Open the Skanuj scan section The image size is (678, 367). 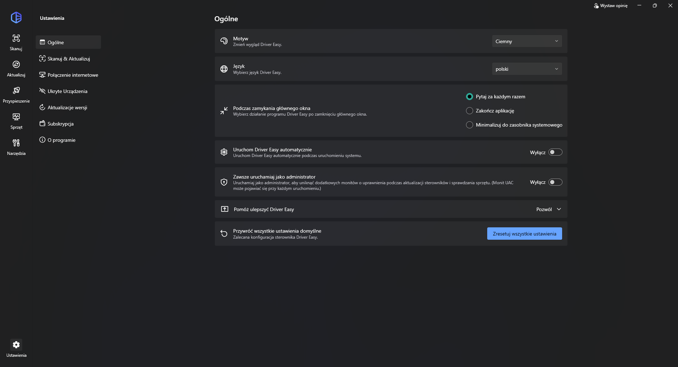point(16,42)
